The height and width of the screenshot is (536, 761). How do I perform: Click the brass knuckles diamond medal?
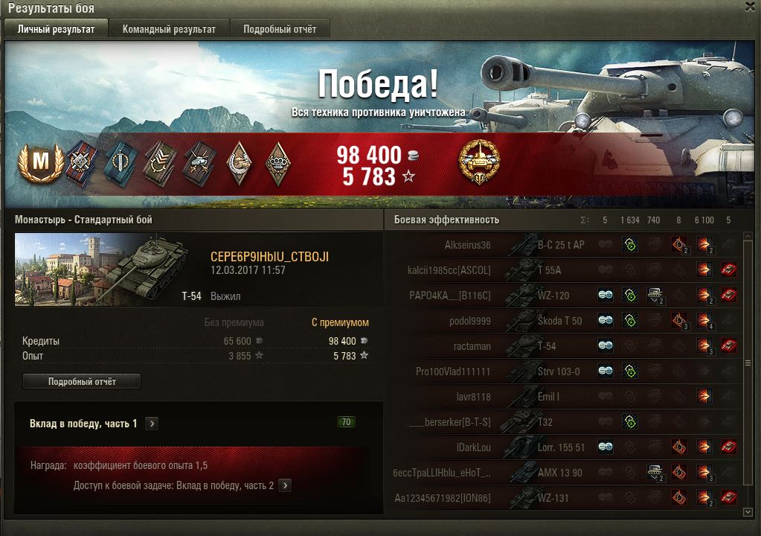pos(278,163)
